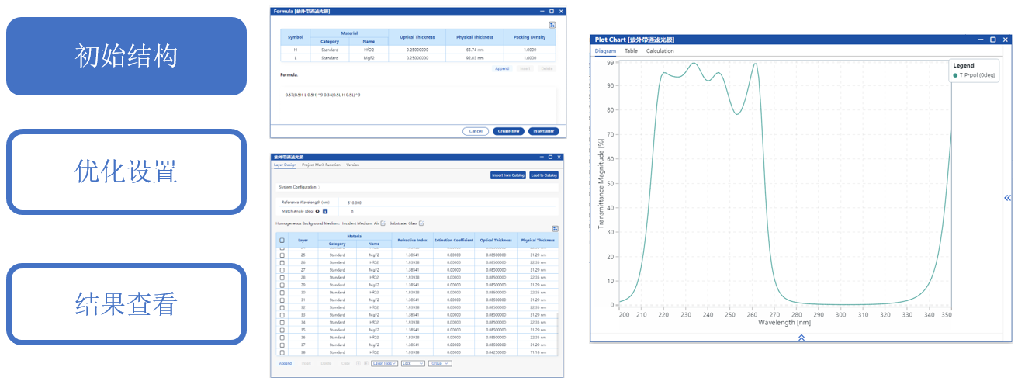Click the table settings icon in Formula window
The image size is (1018, 381).
tap(552, 25)
